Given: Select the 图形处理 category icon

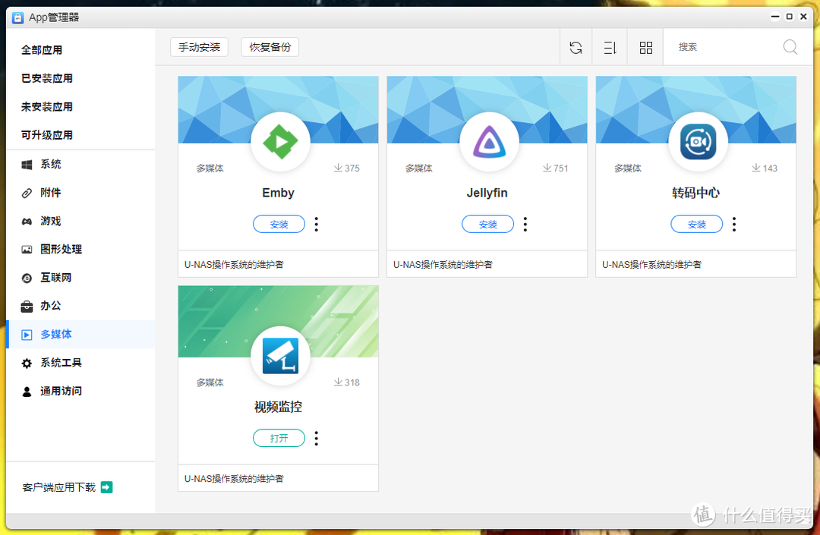Looking at the screenshot, I should [x=27, y=248].
